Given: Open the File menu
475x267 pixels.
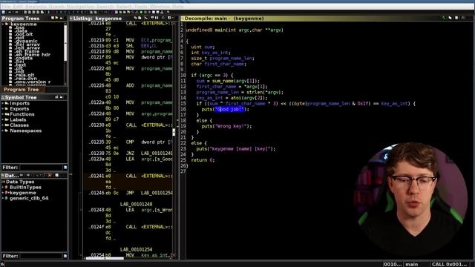Looking at the screenshot, I should (x=6, y=7).
